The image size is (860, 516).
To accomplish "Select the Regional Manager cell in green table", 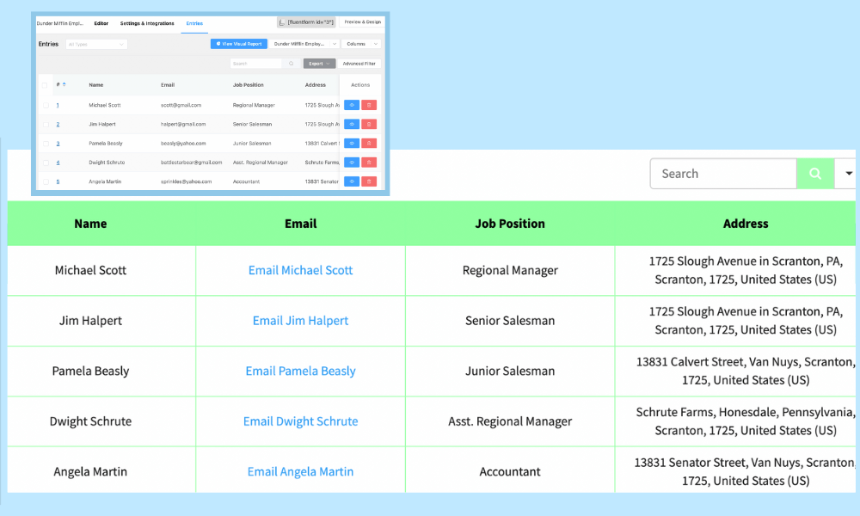I will 510,270.
